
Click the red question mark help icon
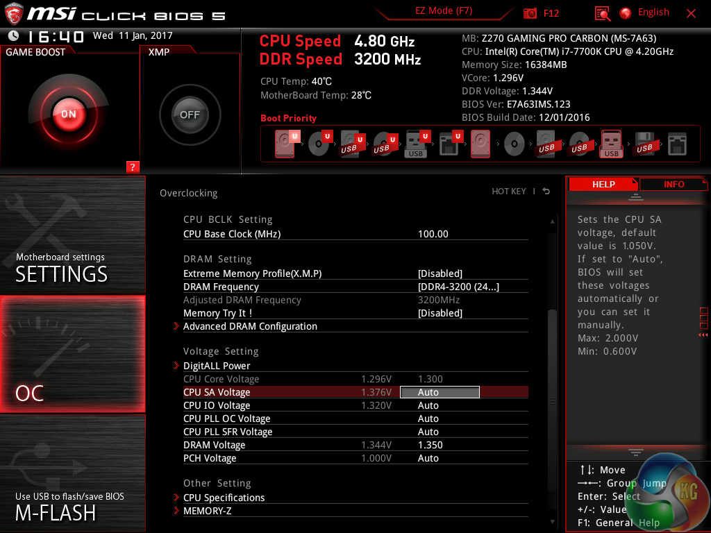[133, 167]
